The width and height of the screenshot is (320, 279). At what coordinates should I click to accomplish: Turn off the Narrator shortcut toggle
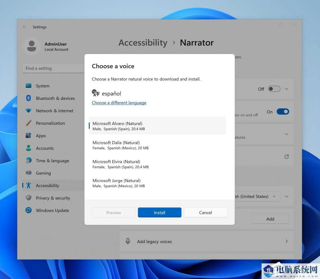tap(283, 111)
